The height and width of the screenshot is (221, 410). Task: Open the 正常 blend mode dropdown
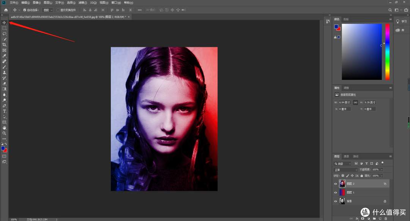click(x=346, y=170)
